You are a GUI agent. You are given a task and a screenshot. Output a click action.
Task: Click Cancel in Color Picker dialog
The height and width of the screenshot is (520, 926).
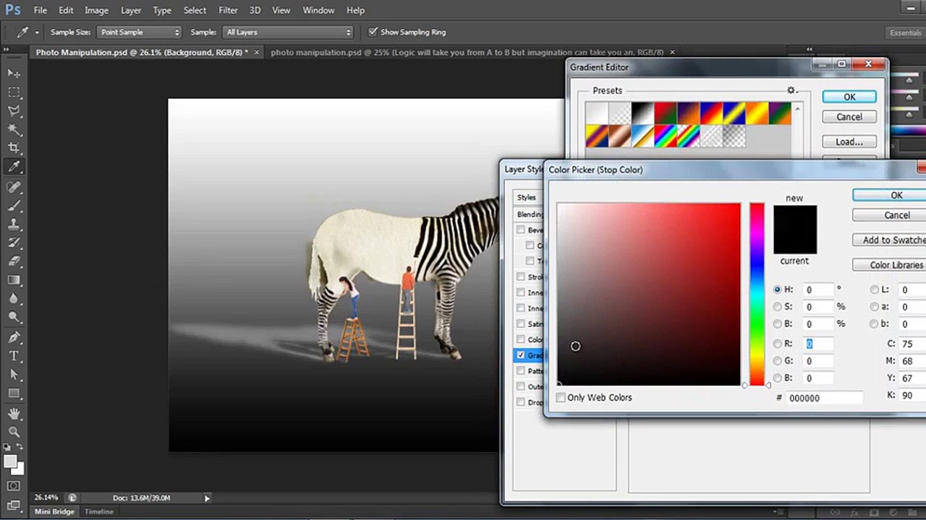pos(889,215)
